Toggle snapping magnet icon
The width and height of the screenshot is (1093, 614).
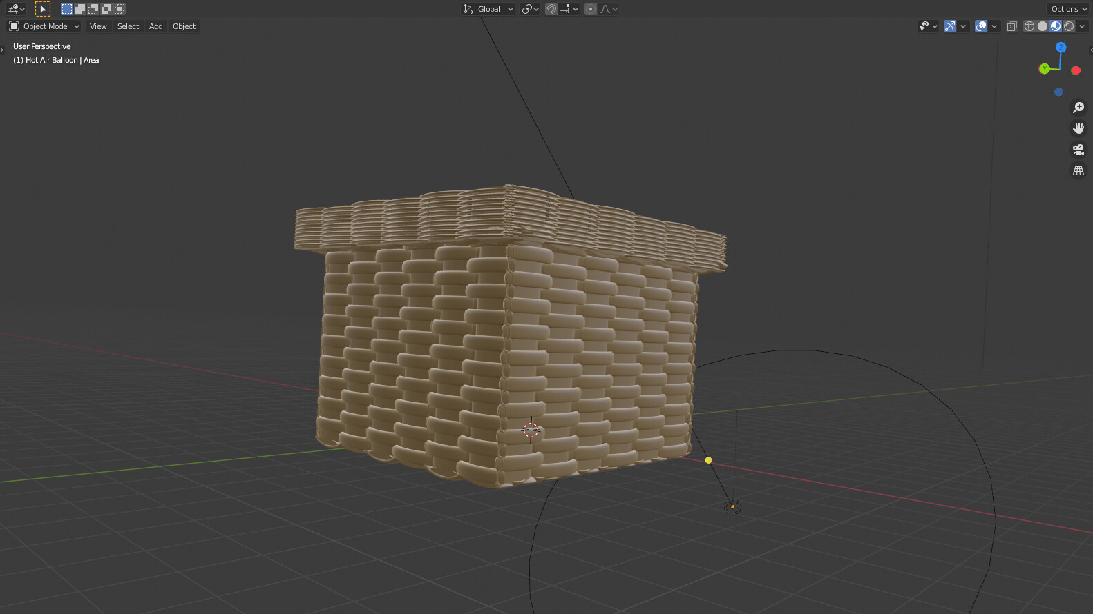551,9
